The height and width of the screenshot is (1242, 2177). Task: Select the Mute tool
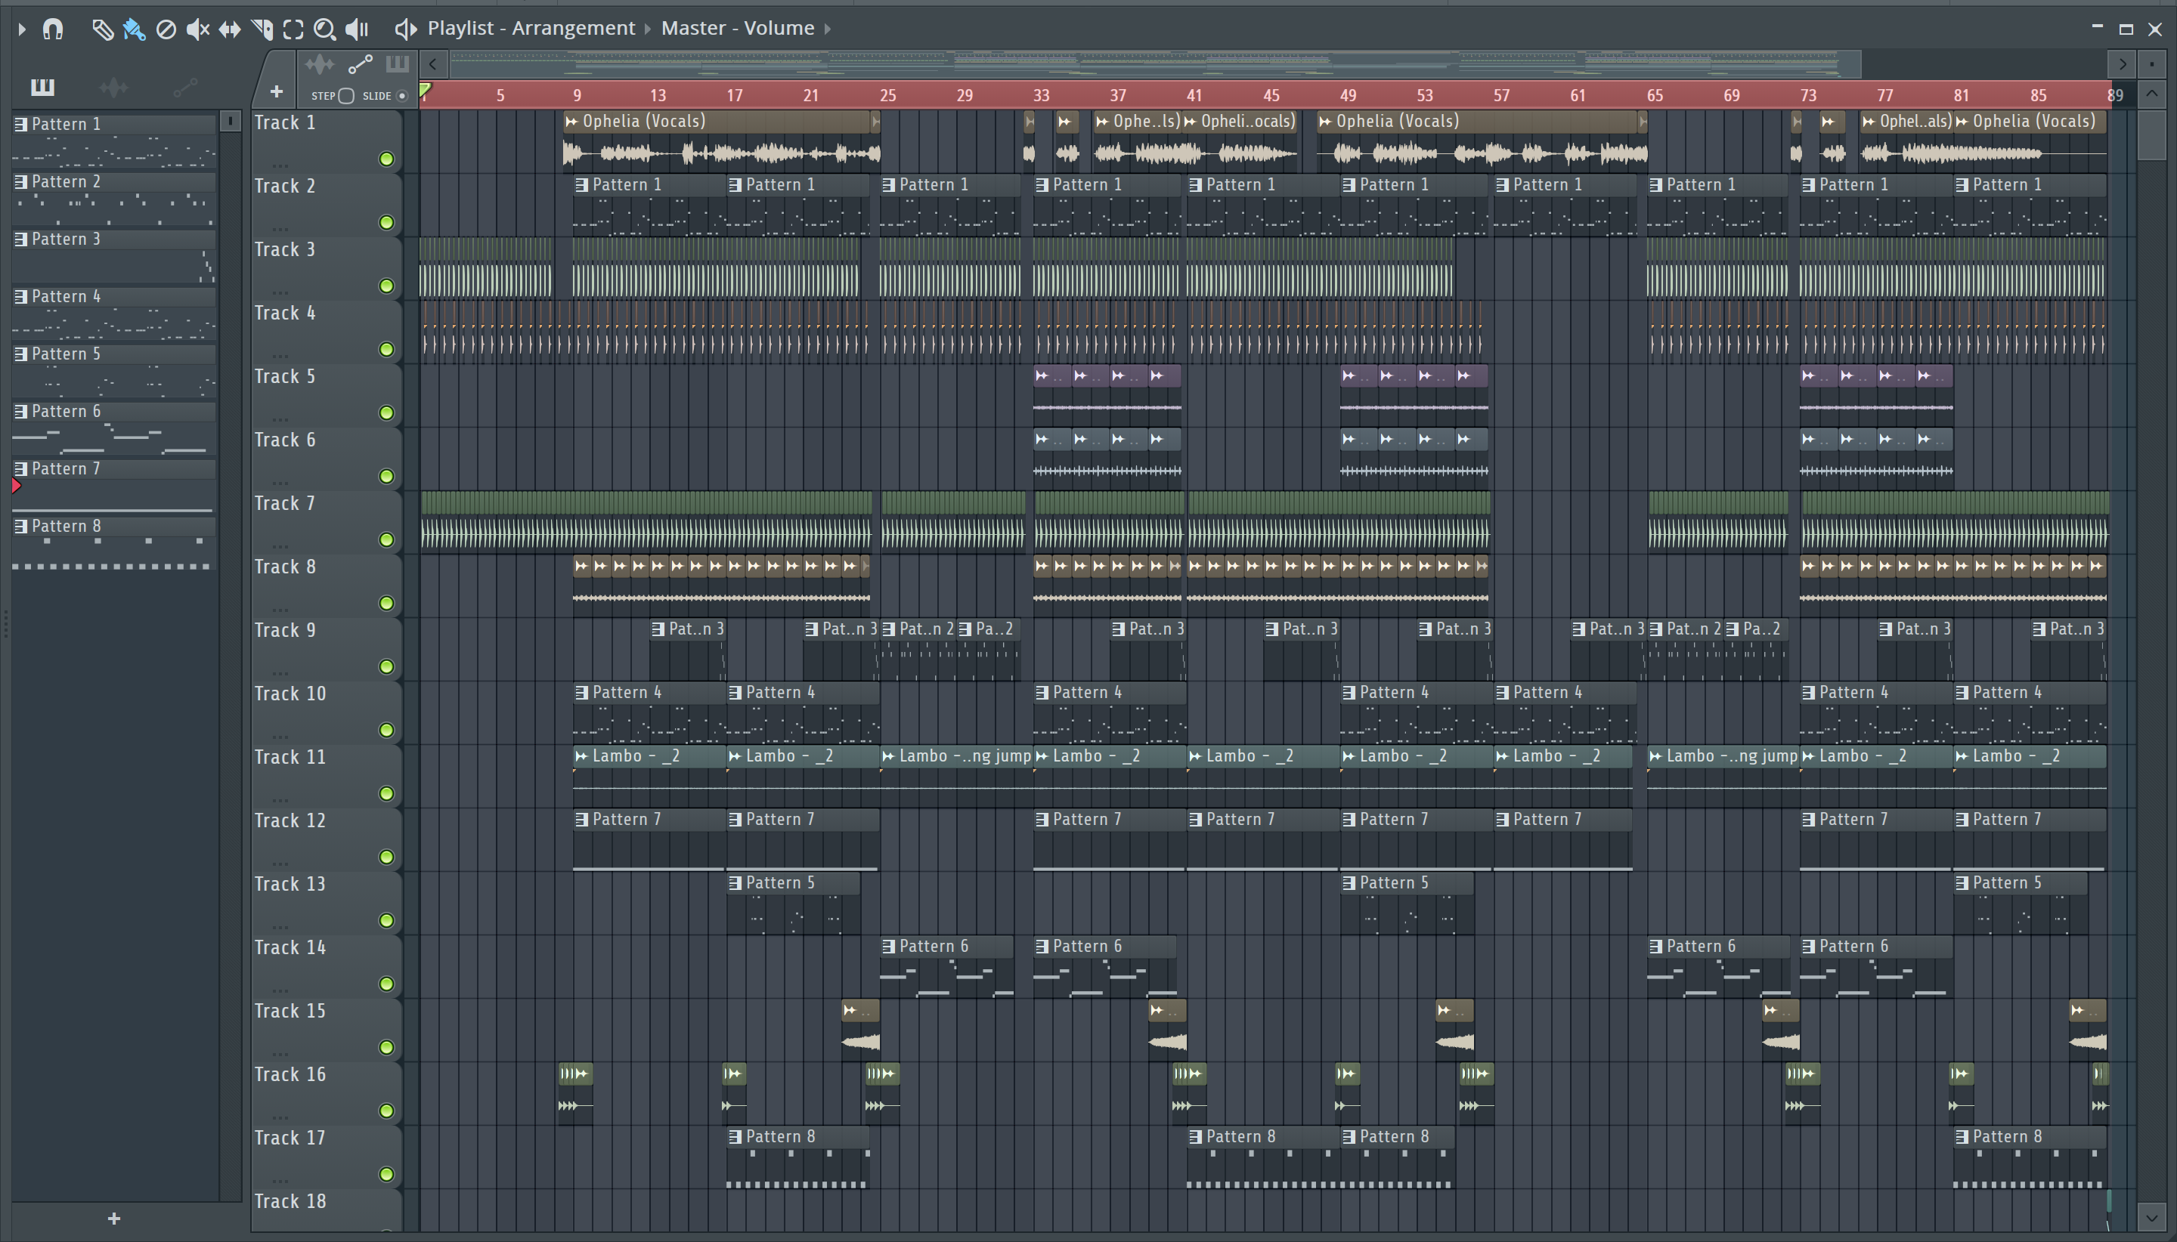(198, 30)
